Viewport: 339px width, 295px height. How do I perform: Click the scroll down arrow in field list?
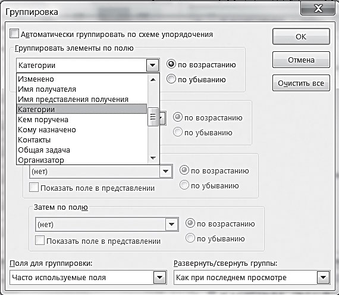[153, 158]
